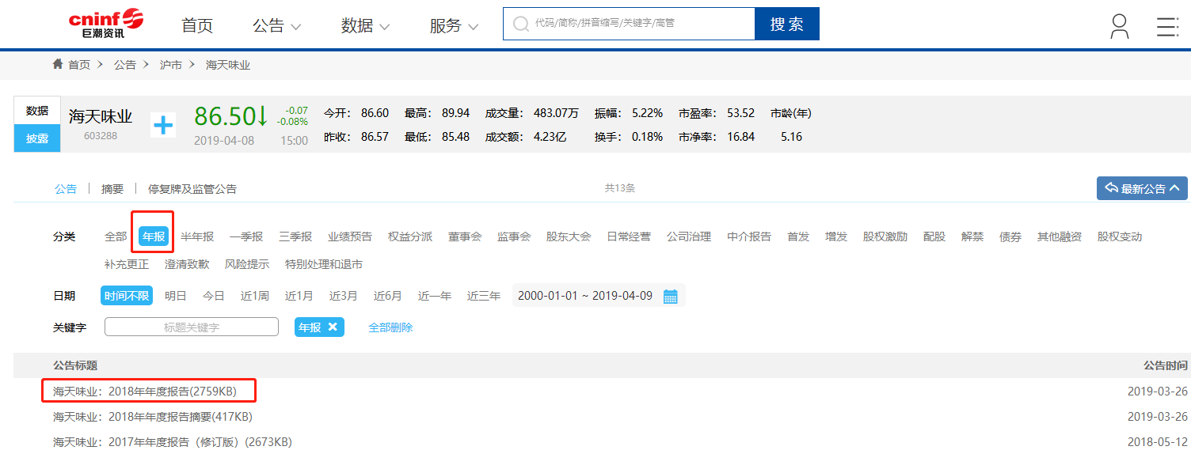Select 年报 category filter
The width and height of the screenshot is (1191, 454).
[x=154, y=236]
